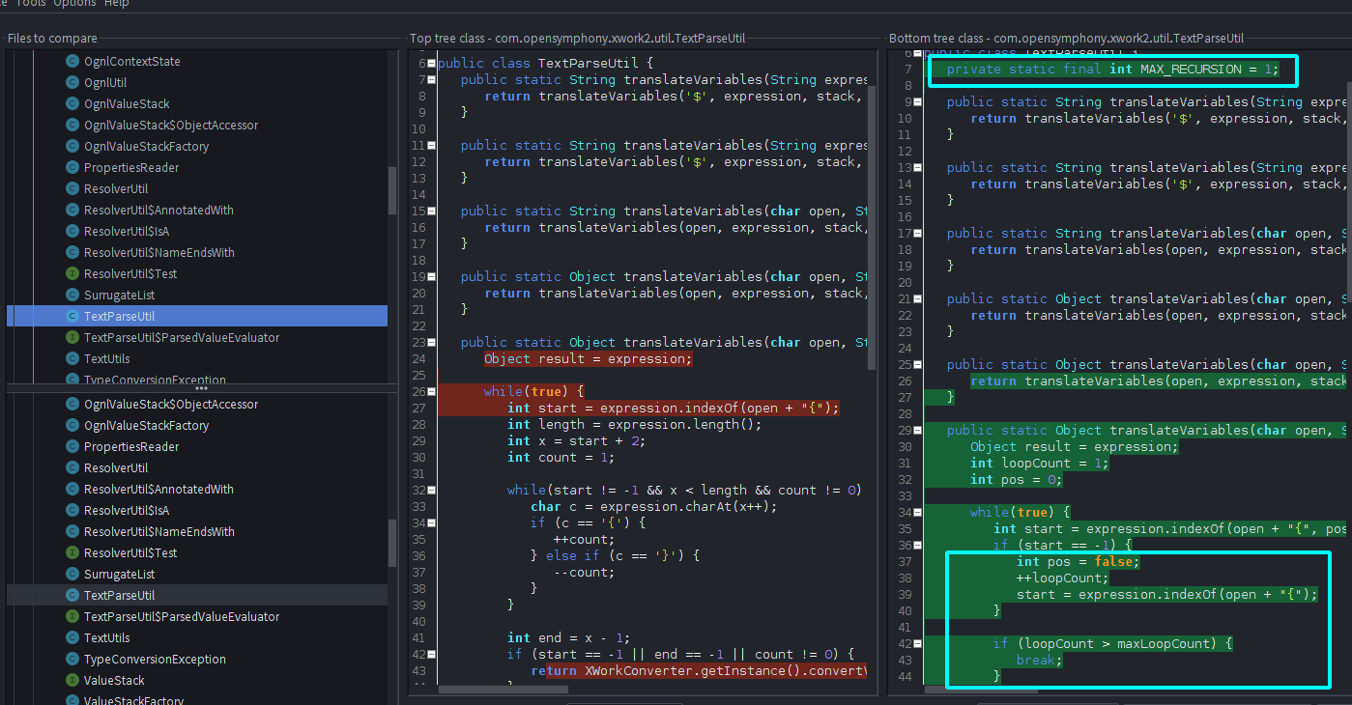Viewport: 1352px width, 705px height.
Task: Select OgnlValueStack$ObjectAccessor in the upper file list
Action: [170, 126]
